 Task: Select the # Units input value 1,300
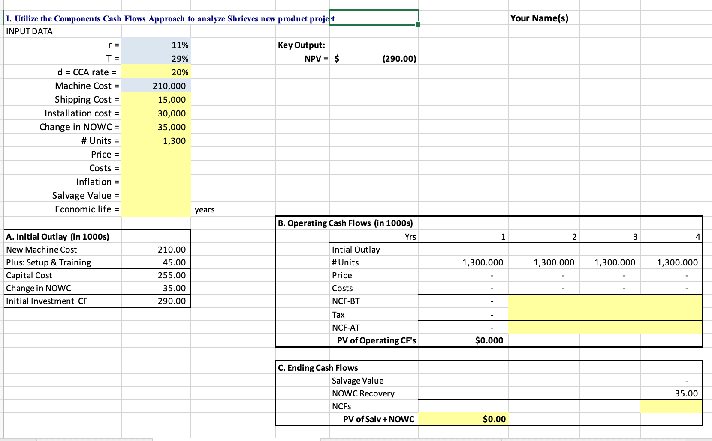(x=156, y=141)
